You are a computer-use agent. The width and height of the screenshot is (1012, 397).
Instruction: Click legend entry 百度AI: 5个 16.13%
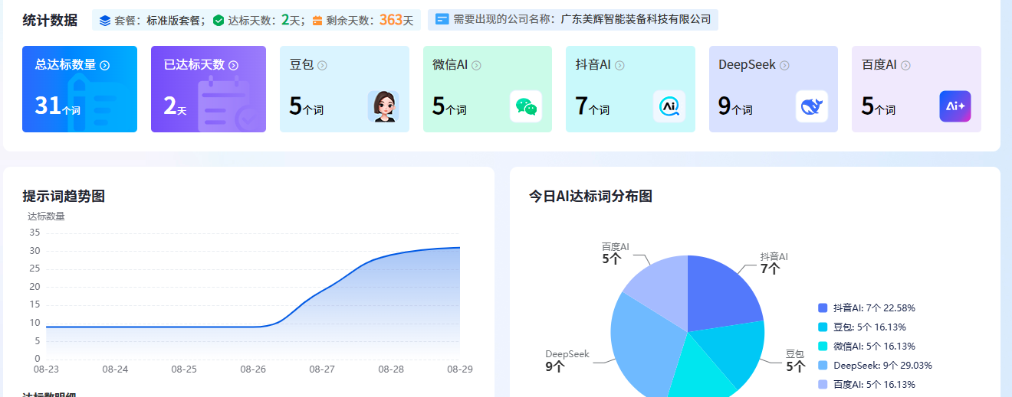pos(867,385)
